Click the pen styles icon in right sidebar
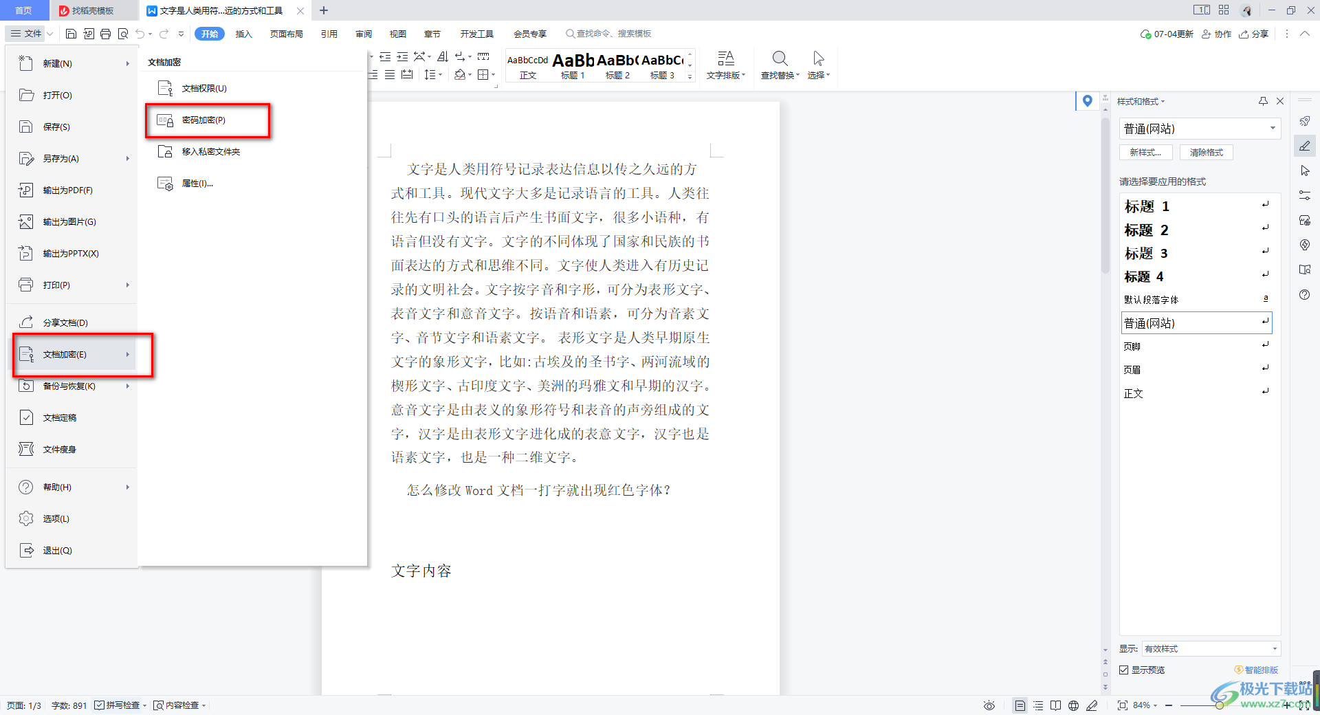The width and height of the screenshot is (1320, 715). 1304,146
